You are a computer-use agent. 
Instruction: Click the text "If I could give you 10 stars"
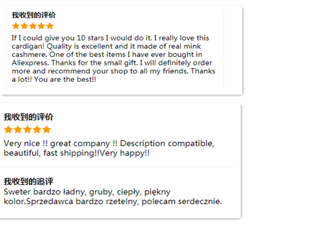tap(58, 38)
